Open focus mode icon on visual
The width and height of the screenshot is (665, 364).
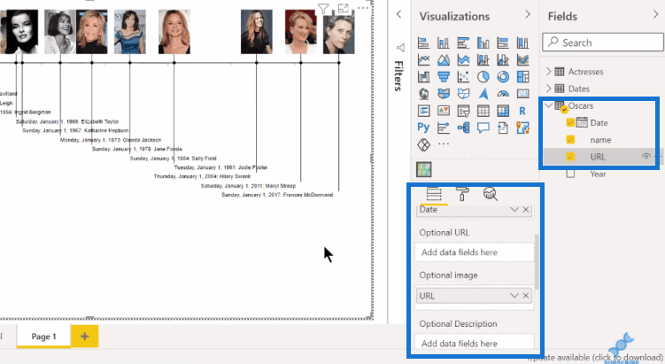[x=343, y=8]
